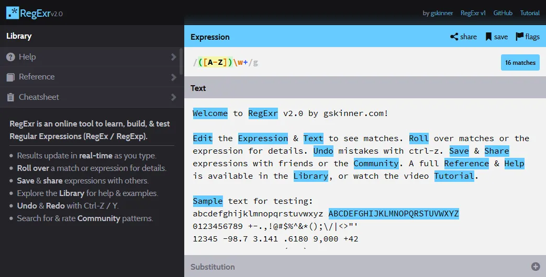Click the highlighted match 'Roll'
546x277 pixels.
coord(419,138)
